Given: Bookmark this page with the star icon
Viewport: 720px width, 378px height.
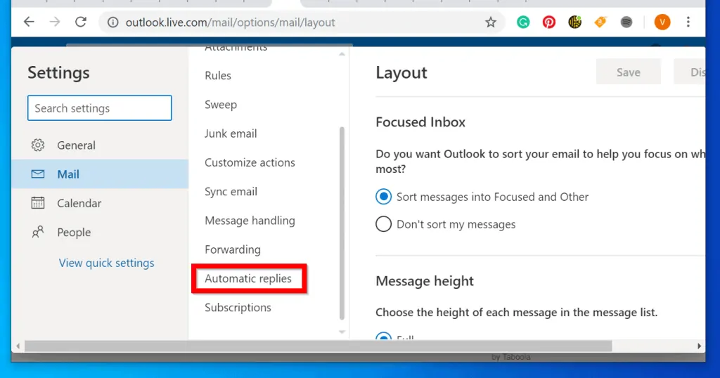Looking at the screenshot, I should pos(491,22).
